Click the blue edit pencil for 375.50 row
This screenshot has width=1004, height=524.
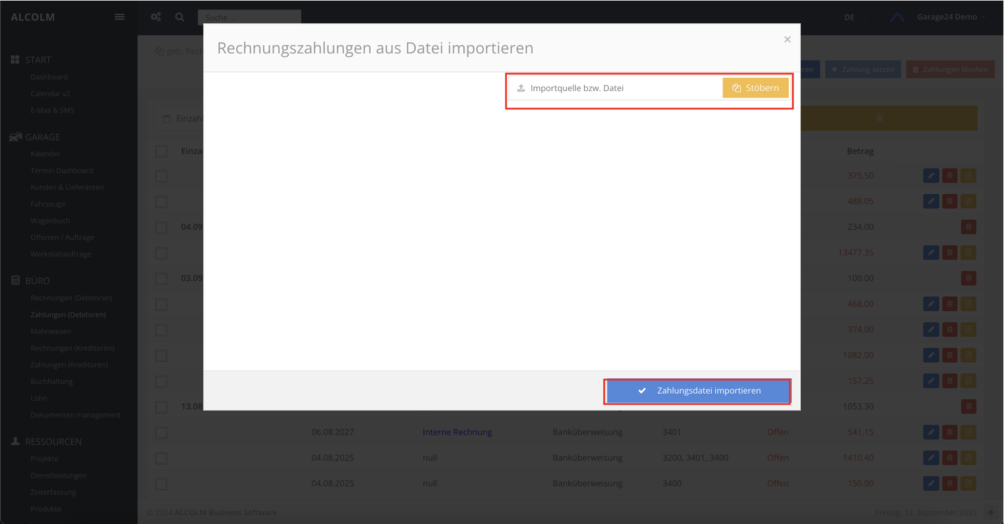tap(930, 176)
